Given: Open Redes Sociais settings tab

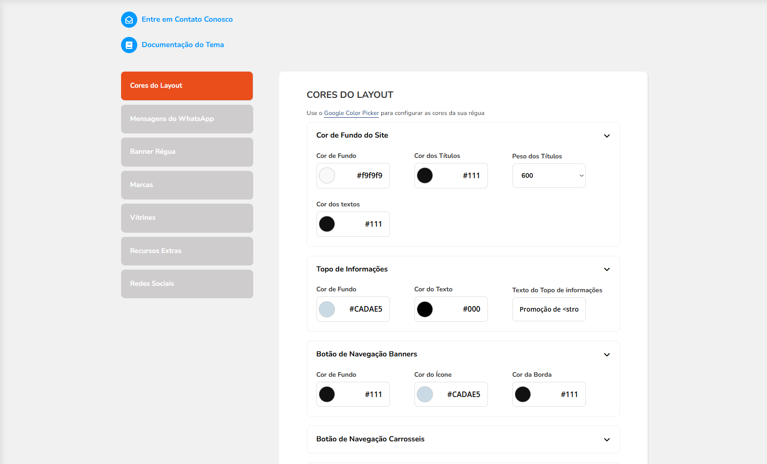Looking at the screenshot, I should 187,284.
